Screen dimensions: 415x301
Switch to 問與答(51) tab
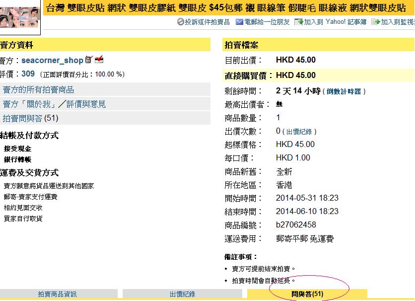307,294
